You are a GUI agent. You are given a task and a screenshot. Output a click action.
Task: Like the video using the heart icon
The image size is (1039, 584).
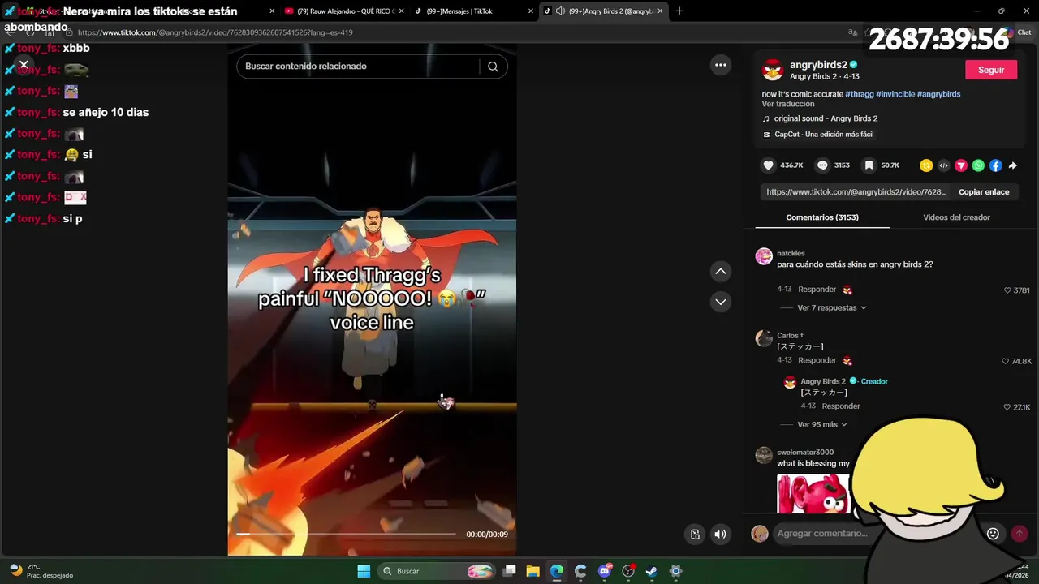coord(768,165)
